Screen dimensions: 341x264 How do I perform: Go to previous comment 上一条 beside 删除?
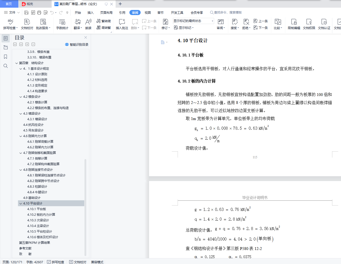pos(149,21)
